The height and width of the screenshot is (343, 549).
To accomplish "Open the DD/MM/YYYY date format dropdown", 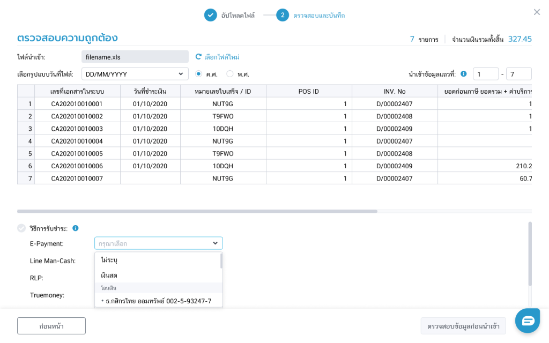I will point(135,74).
